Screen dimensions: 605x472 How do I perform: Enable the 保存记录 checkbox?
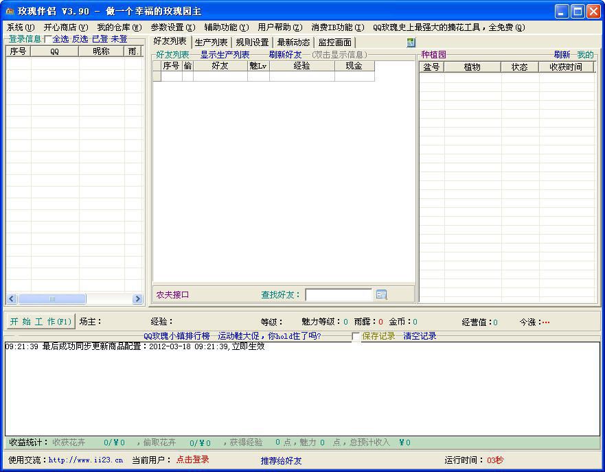355,336
